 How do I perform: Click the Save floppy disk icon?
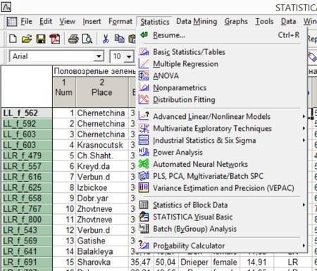[41, 39]
